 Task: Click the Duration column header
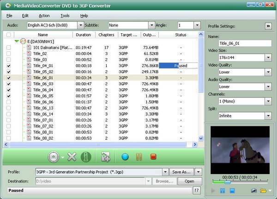point(84,35)
